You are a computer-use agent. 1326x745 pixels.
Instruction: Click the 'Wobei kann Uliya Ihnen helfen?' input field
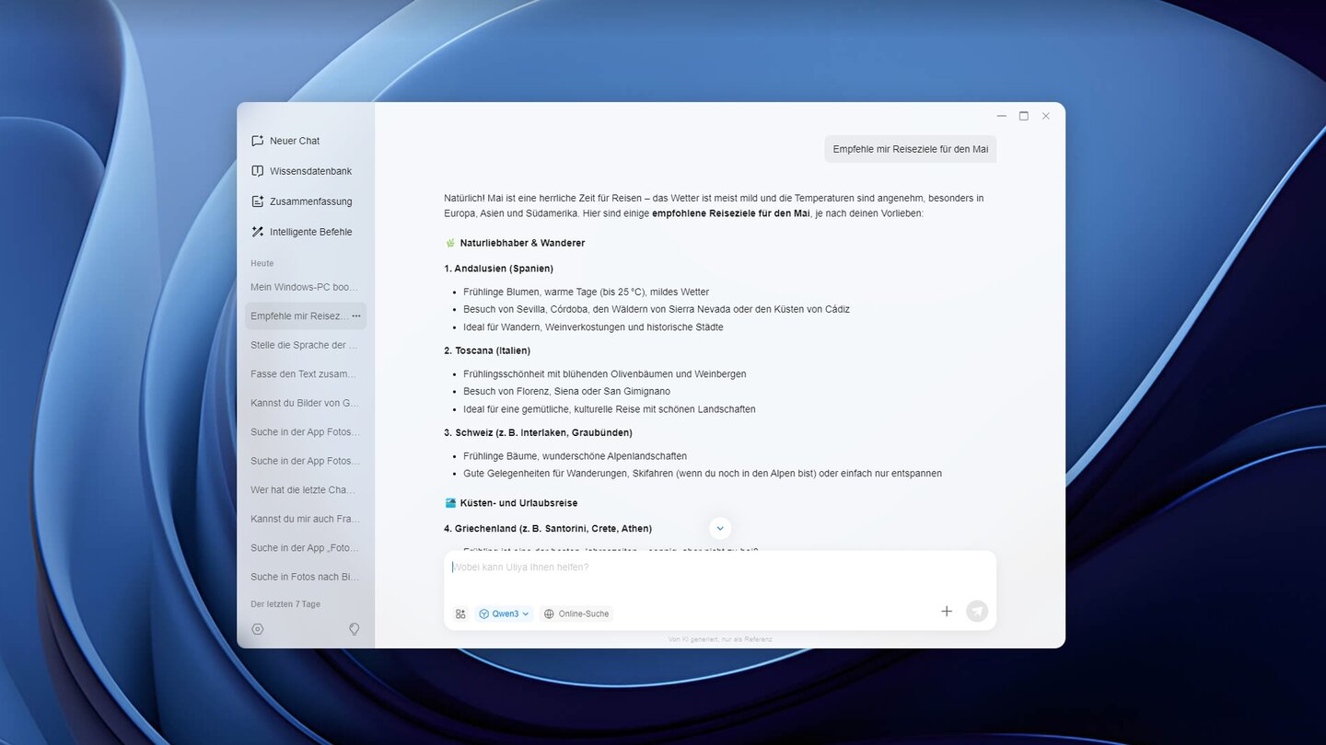(718, 567)
